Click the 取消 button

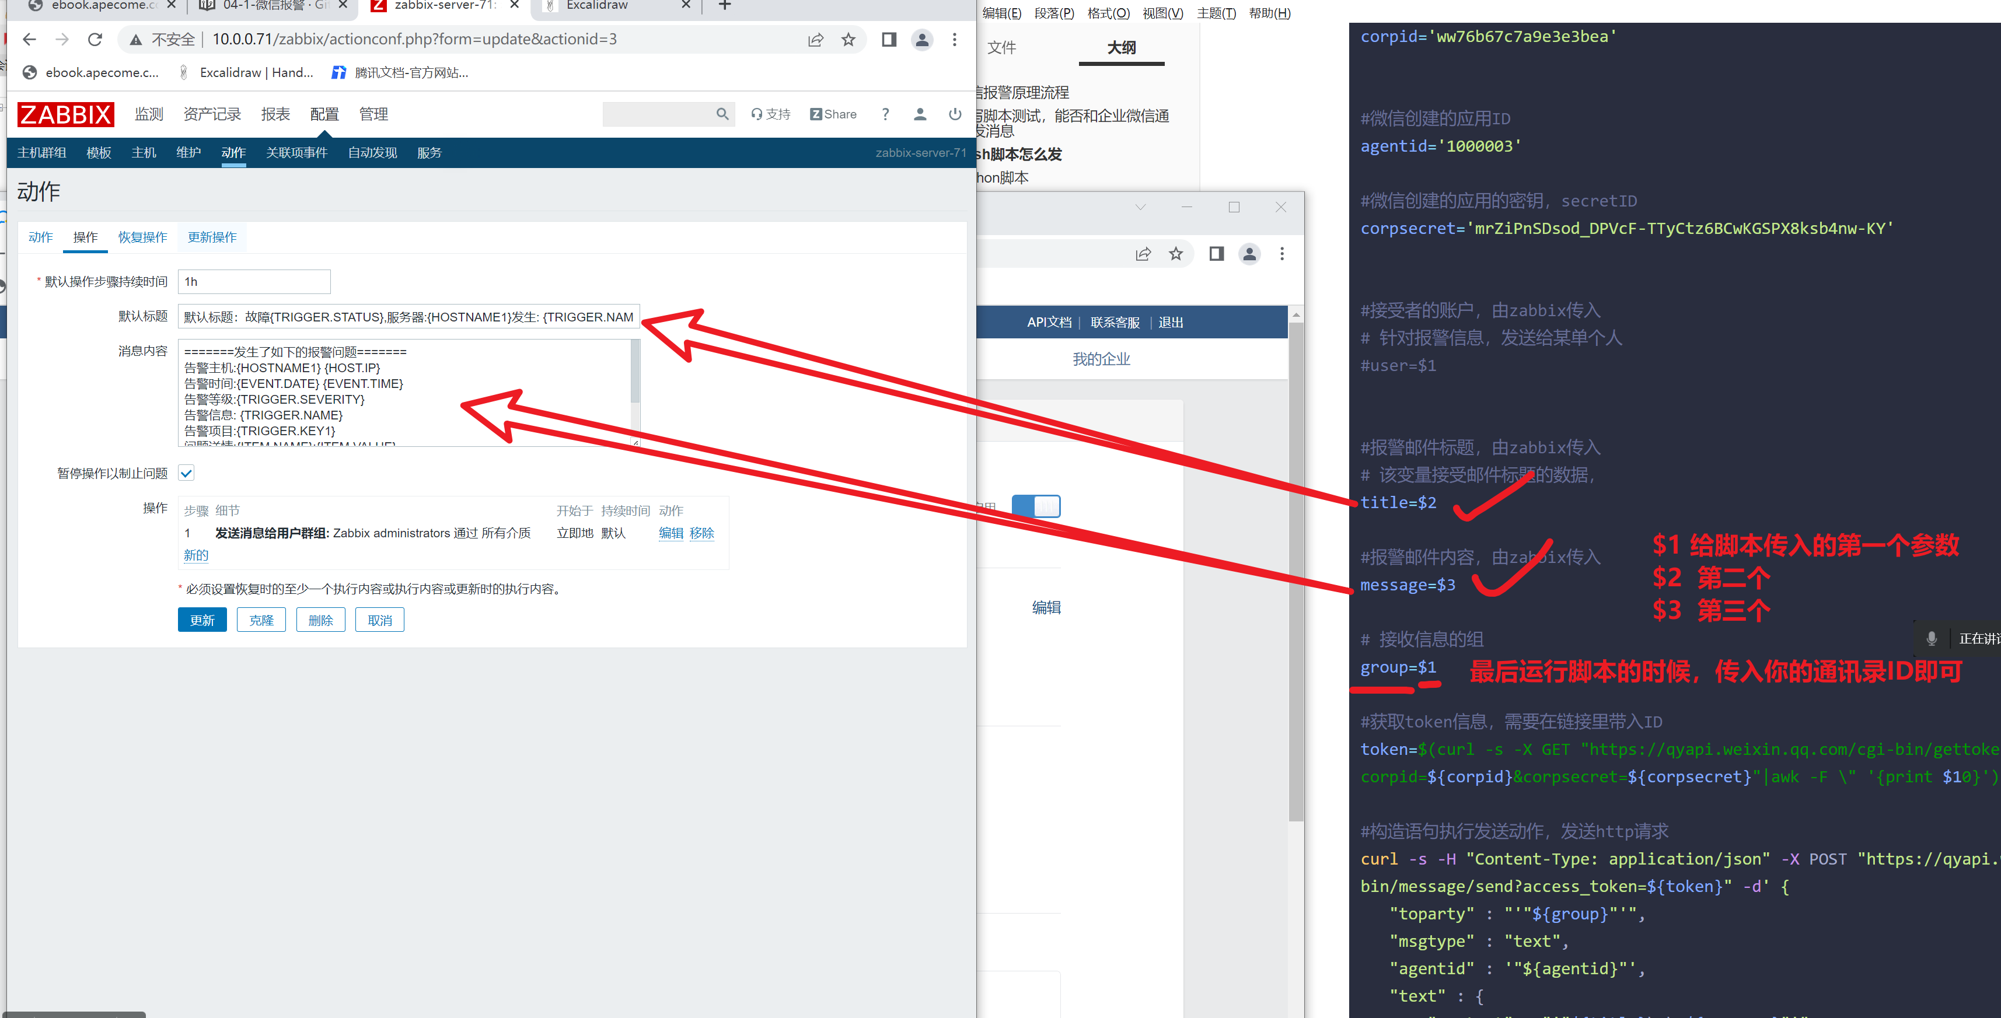click(379, 620)
